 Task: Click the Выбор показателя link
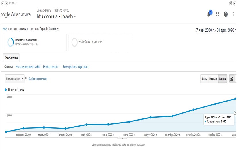pos(38,79)
